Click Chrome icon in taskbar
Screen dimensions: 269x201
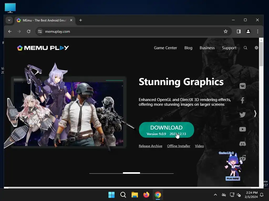coord(158,195)
